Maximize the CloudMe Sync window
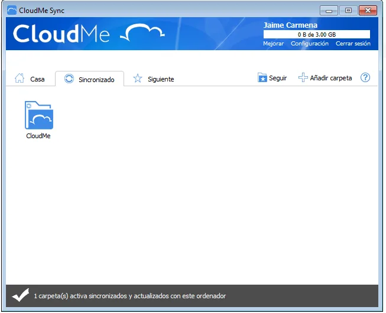 [348, 11]
